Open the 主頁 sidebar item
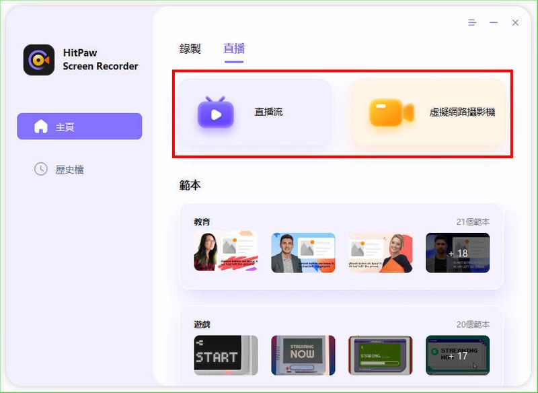This screenshot has height=393, width=538. (79, 127)
